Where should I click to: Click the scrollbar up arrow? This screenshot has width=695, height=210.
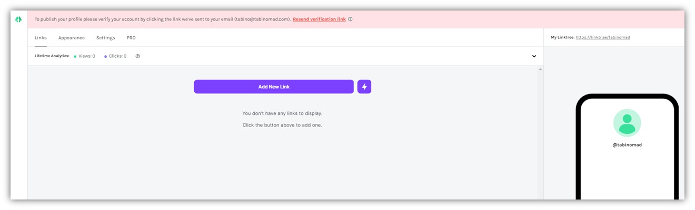pyautogui.click(x=540, y=69)
